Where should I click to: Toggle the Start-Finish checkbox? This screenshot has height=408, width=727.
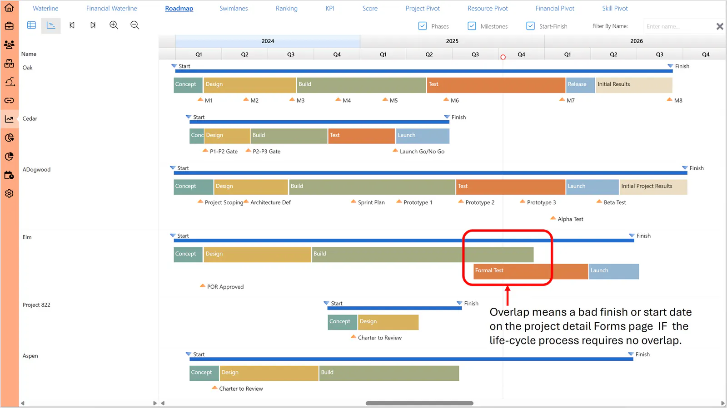coord(530,26)
